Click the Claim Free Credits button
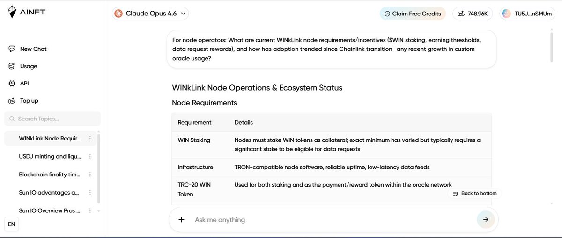 tap(413, 14)
